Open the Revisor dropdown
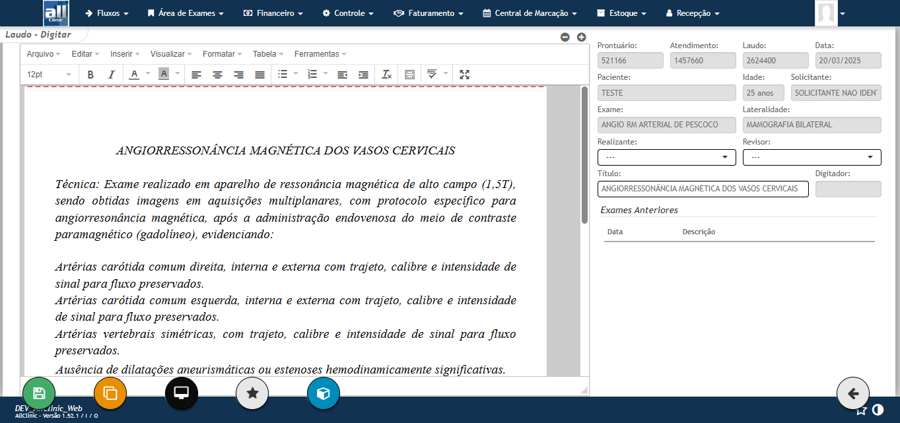This screenshot has height=423, width=900. (x=812, y=157)
